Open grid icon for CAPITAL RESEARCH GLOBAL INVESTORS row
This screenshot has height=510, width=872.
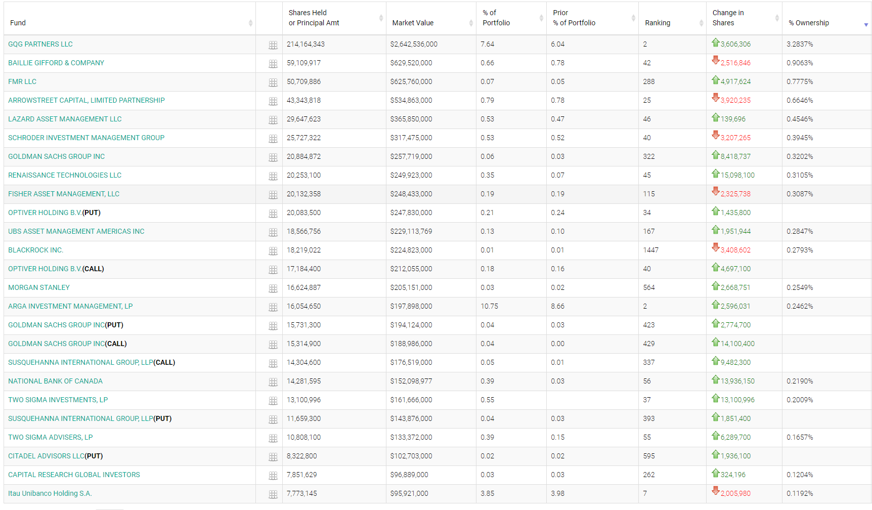273,476
